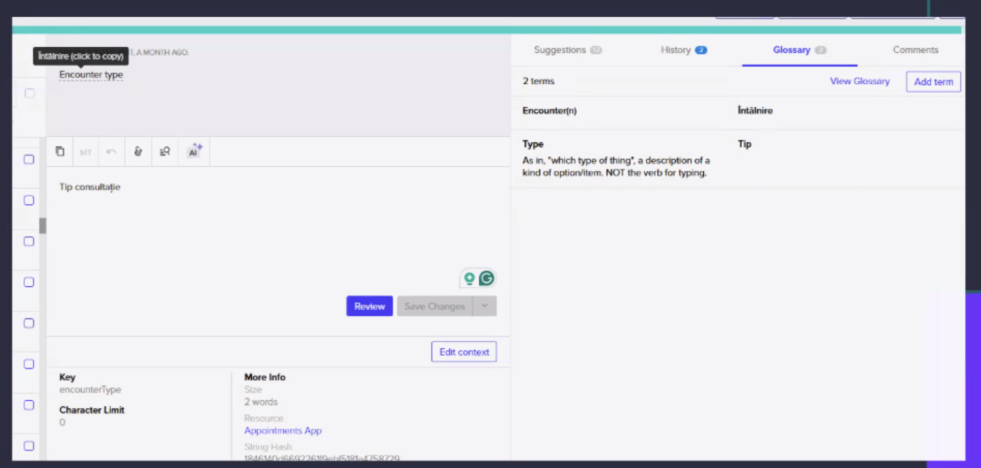Click the Character Limit label

click(x=92, y=410)
